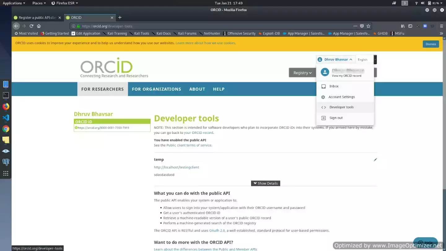Click the ORCID iD URL in sidebar

pos(103,128)
